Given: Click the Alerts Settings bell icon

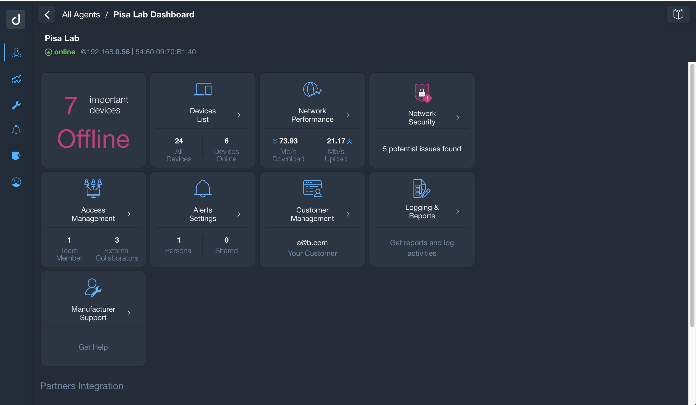Looking at the screenshot, I should point(202,188).
